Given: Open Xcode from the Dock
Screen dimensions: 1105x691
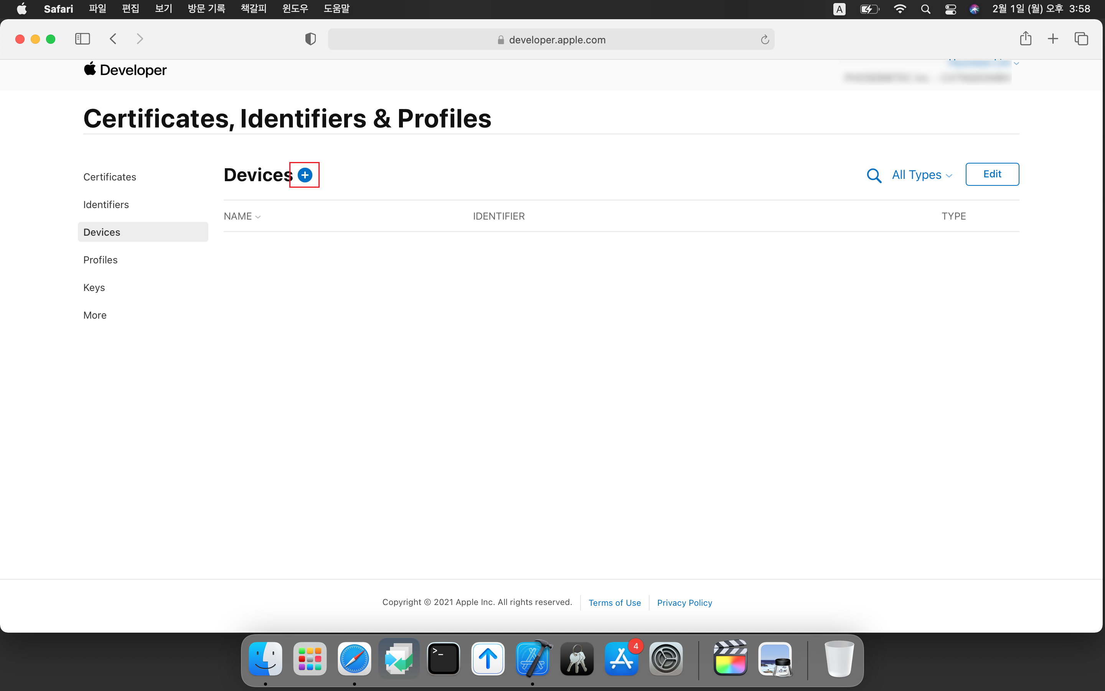Looking at the screenshot, I should 533,658.
